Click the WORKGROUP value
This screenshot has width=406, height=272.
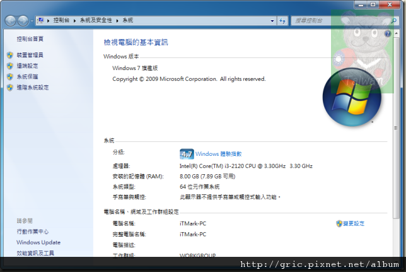pyautogui.click(x=197, y=256)
